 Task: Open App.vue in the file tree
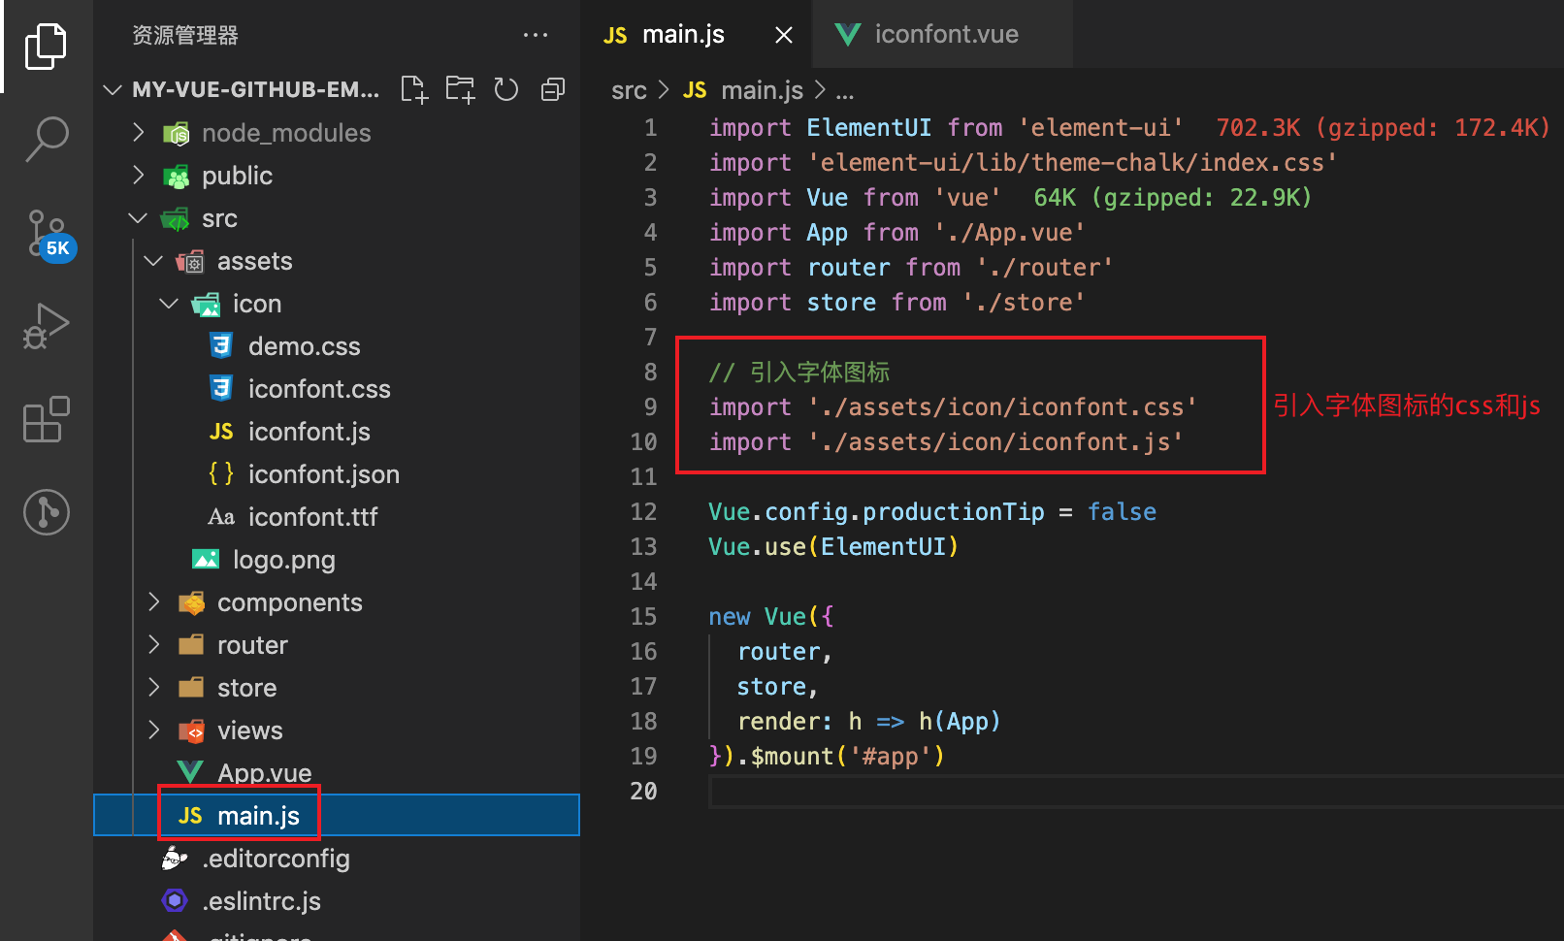pos(265,773)
